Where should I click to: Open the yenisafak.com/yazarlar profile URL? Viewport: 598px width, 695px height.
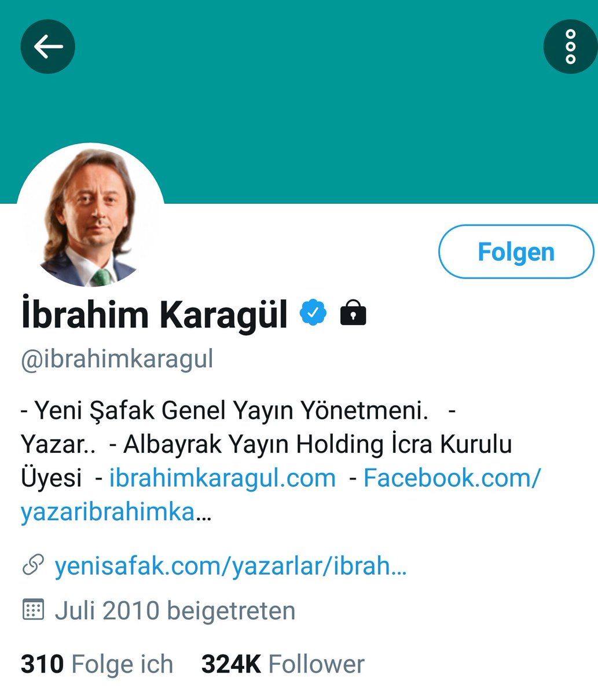230,566
